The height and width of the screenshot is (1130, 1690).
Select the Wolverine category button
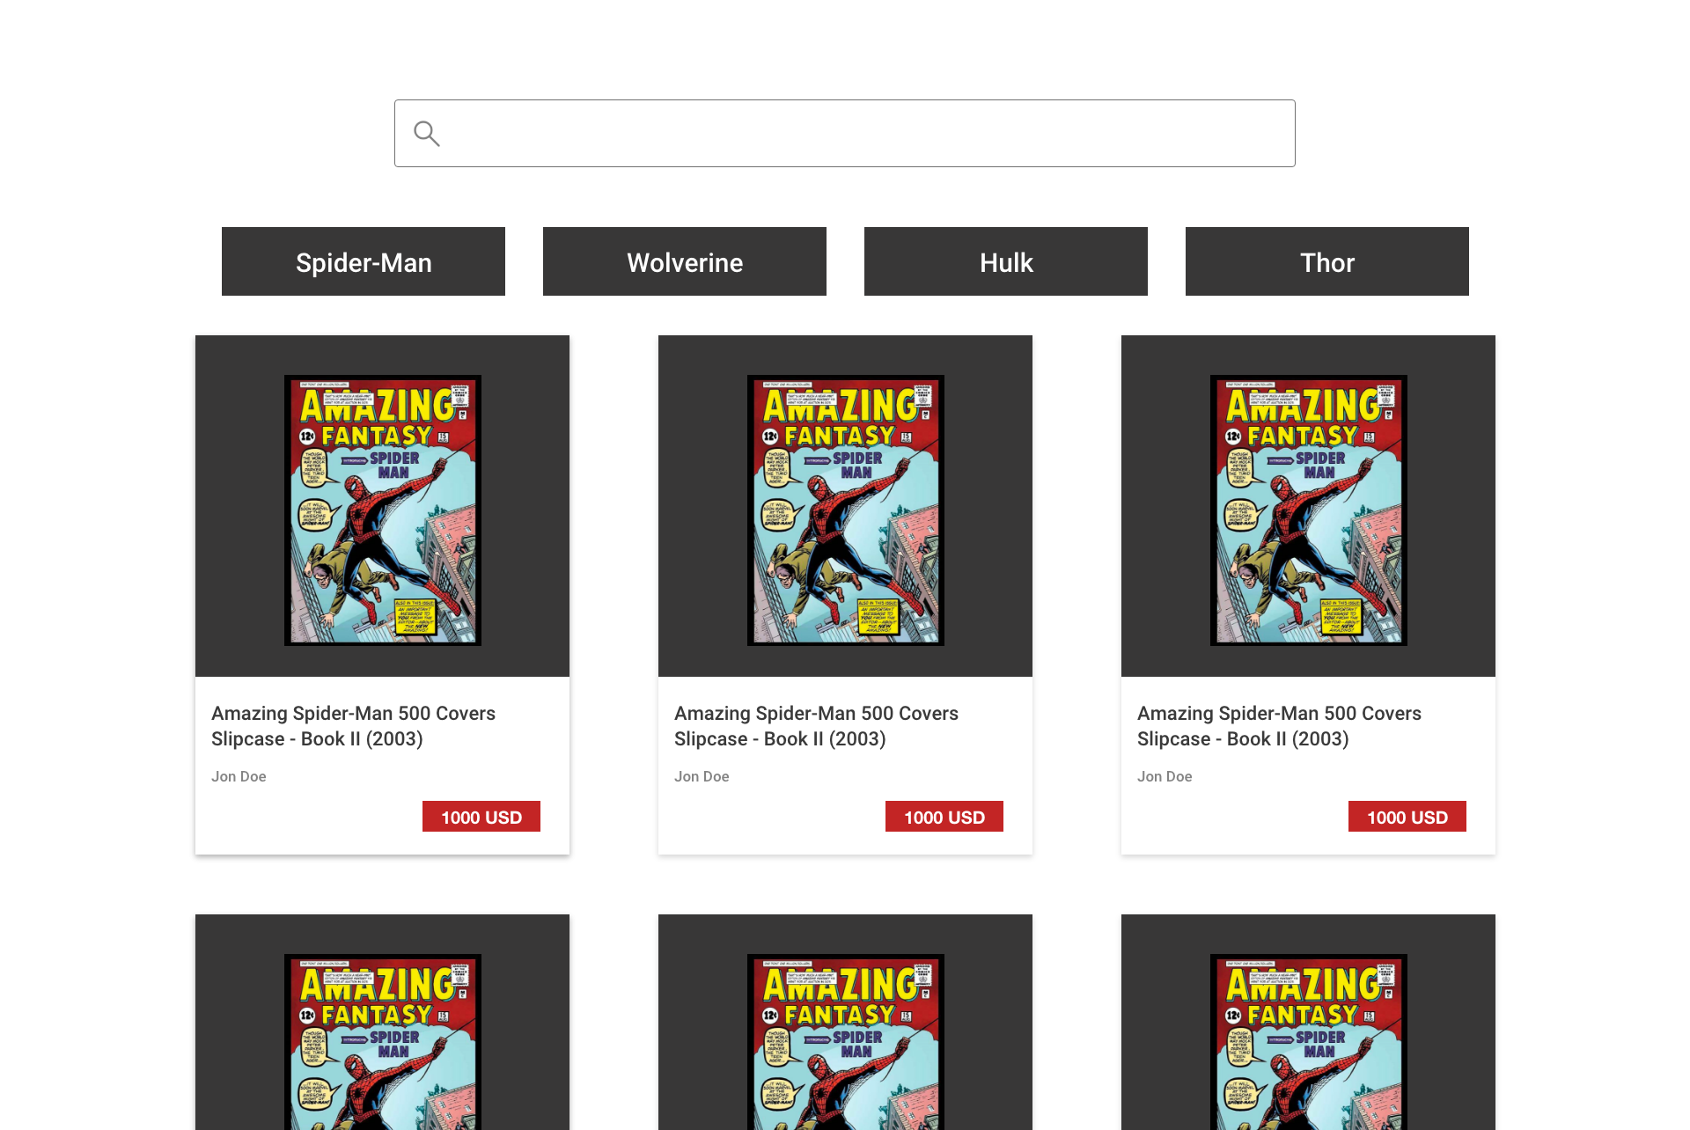pos(684,262)
